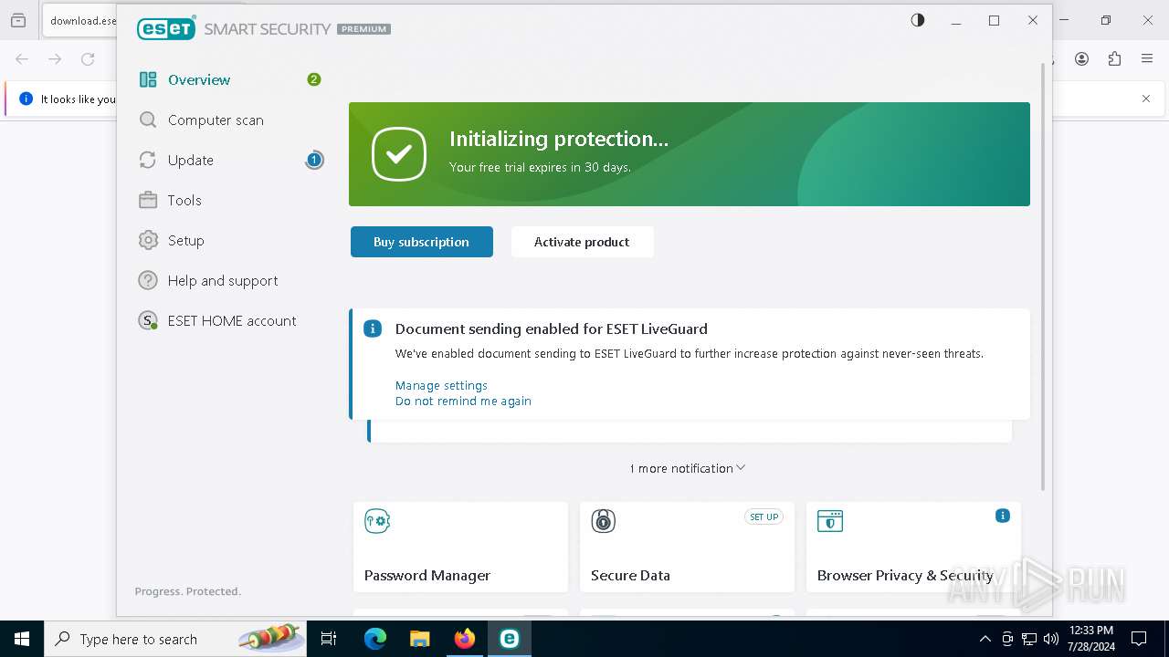
Task: Open the browser hamburger menu
Action: 1147,58
